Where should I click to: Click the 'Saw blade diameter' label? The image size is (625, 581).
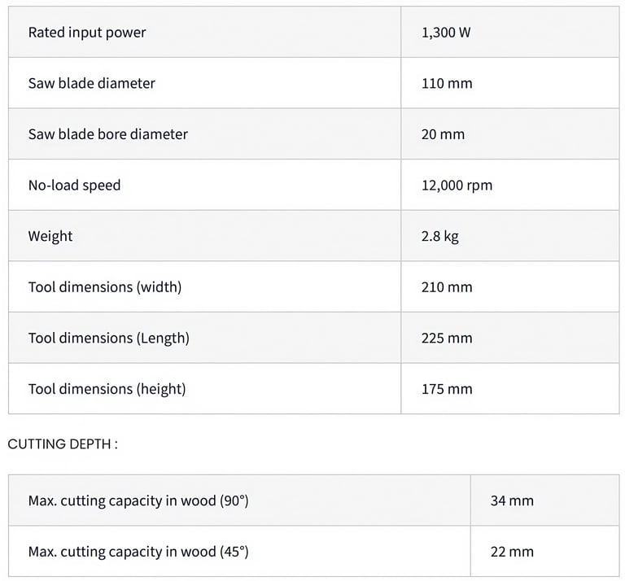coord(91,83)
